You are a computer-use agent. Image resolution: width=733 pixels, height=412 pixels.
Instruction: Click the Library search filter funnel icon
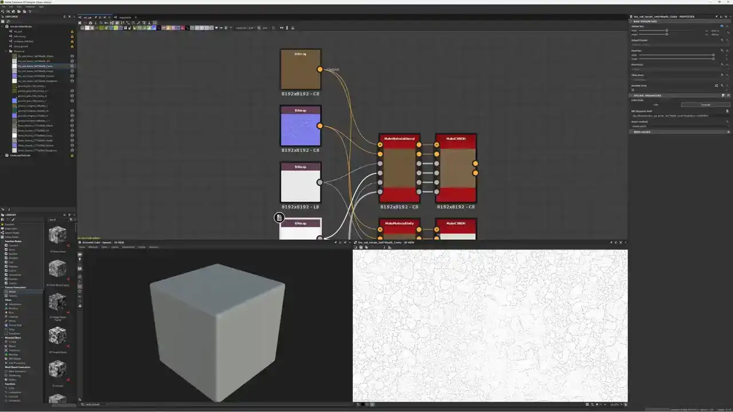(71, 220)
